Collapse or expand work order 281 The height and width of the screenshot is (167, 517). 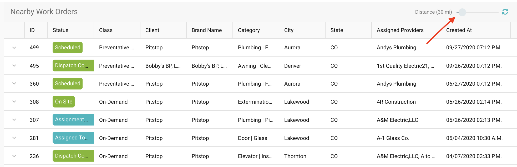14,138
